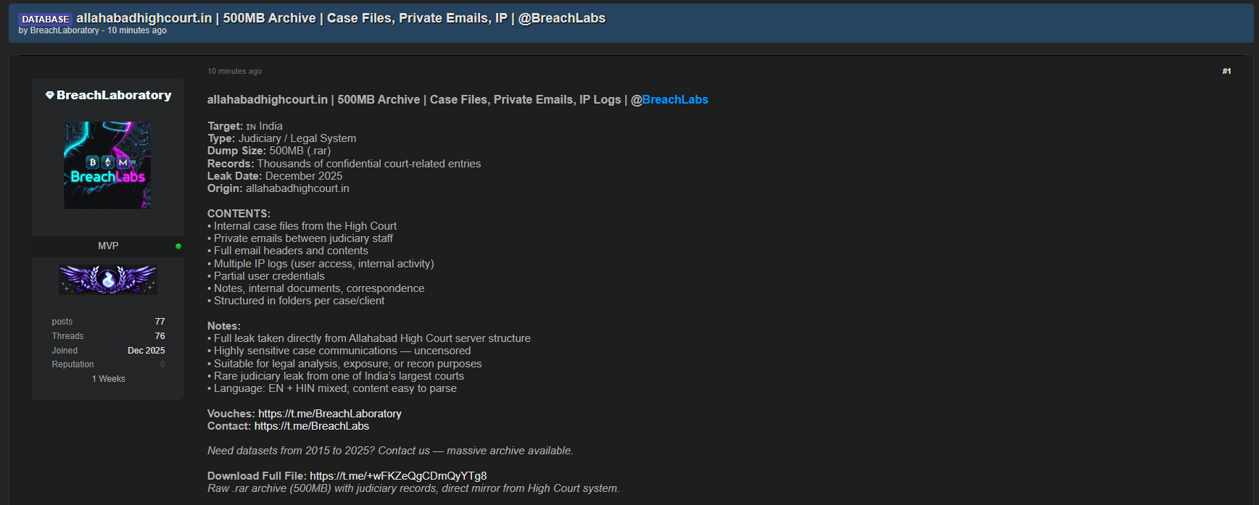The width and height of the screenshot is (1259, 505).
Task: Click the thread title in the header bar
Action: point(341,18)
